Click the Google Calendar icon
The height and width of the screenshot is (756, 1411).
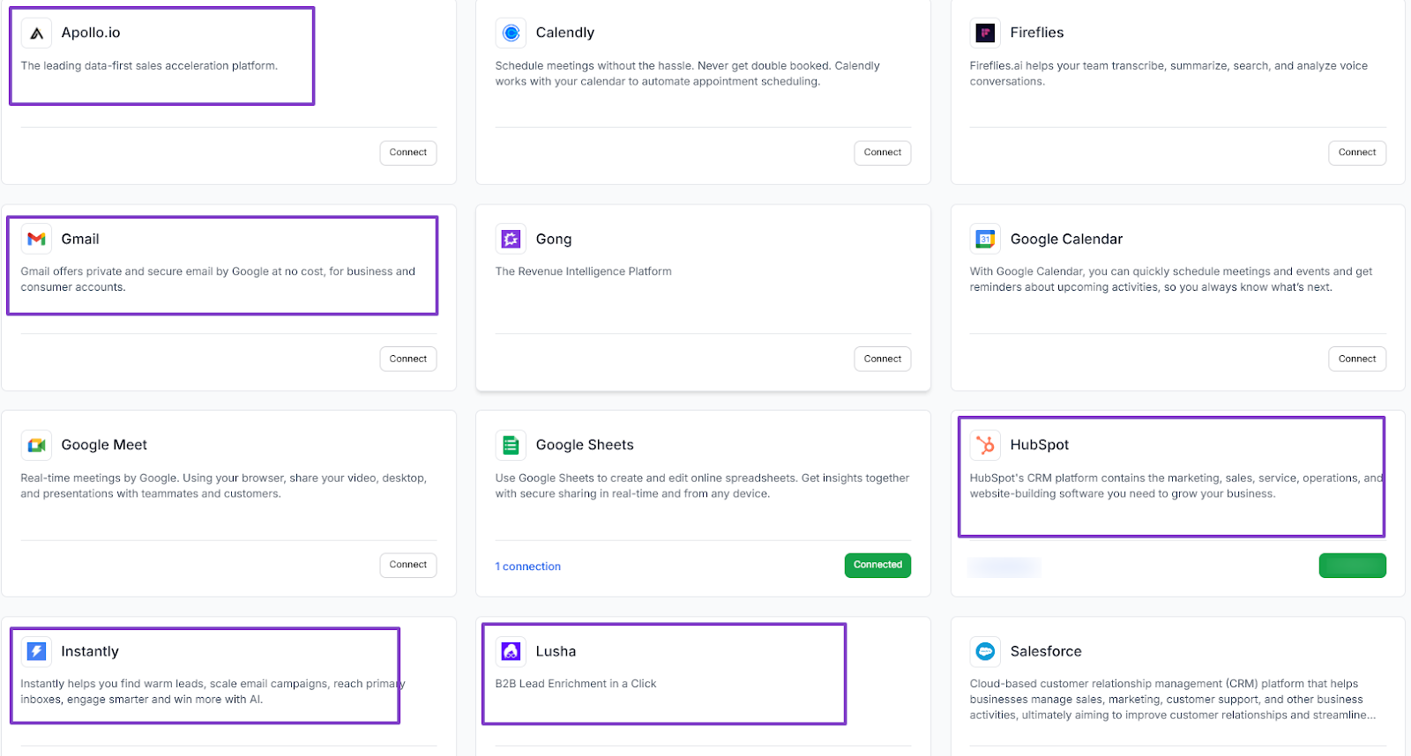pyautogui.click(x=985, y=239)
